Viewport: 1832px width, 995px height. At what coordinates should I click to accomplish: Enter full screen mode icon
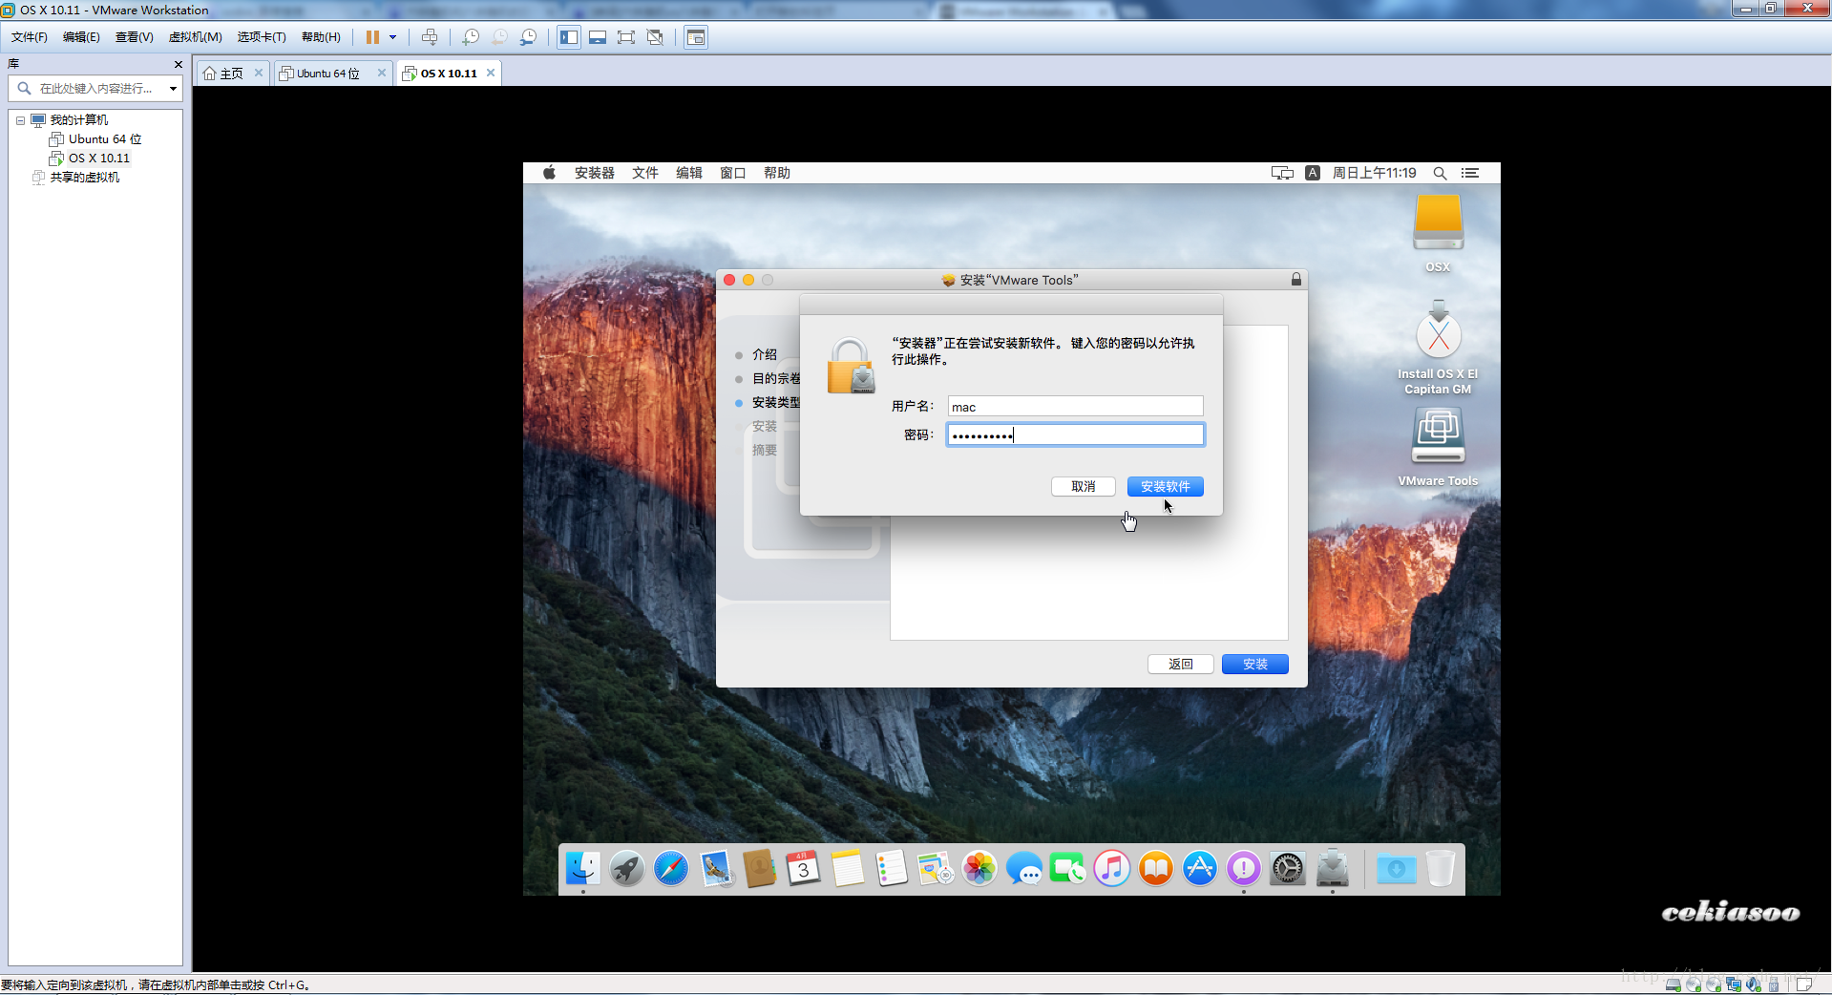626,37
